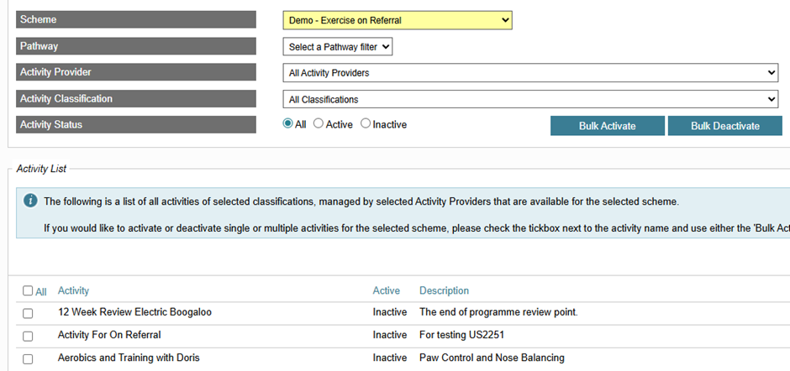Check the Aerobics and Training with Doris box
The image size is (790, 371).
[28, 358]
